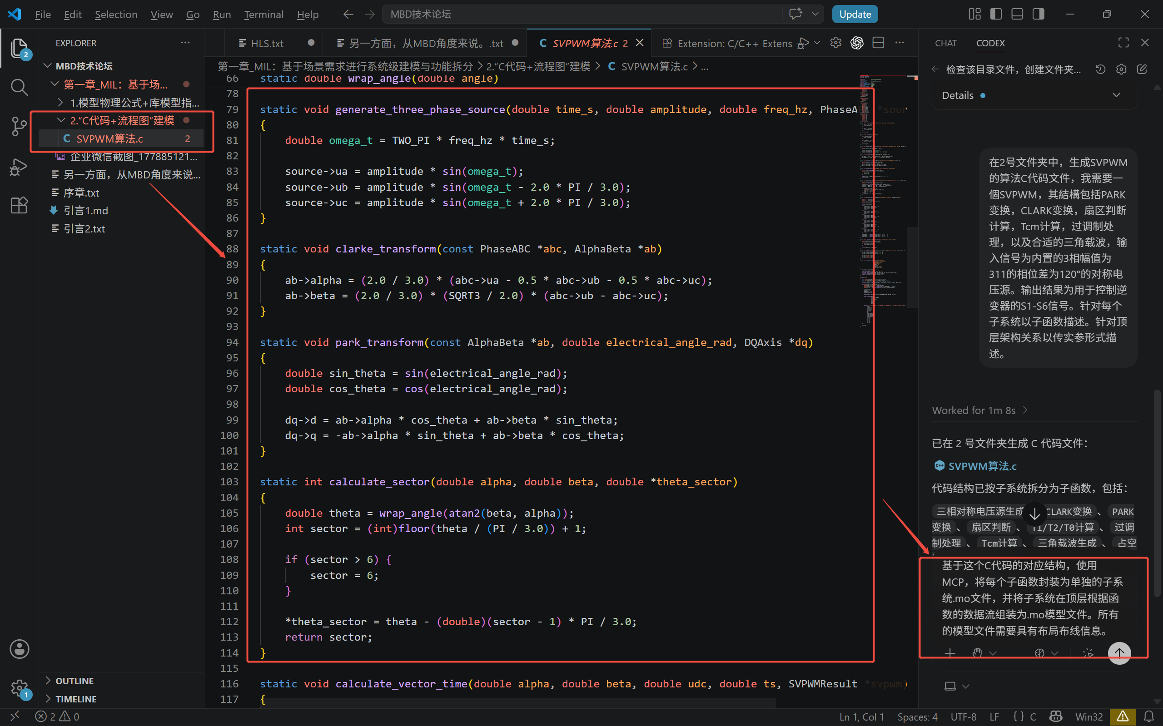The height and width of the screenshot is (726, 1163).
Task: Open the debug run dropdown arrow
Action: click(817, 43)
